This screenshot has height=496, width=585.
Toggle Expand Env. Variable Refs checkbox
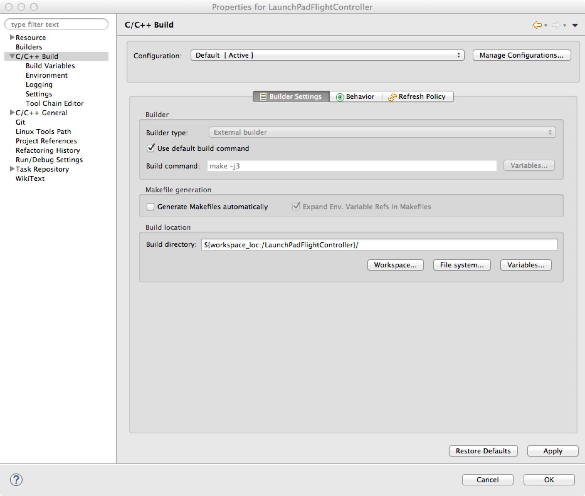tap(296, 206)
